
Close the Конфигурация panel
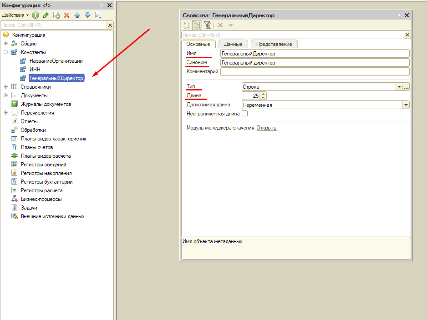click(109, 5)
